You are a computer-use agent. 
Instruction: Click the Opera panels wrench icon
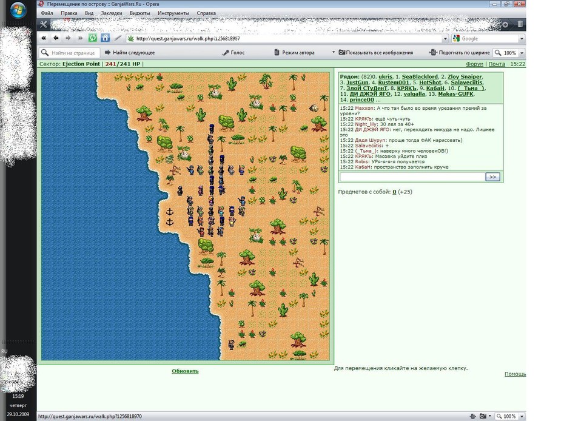click(44, 24)
